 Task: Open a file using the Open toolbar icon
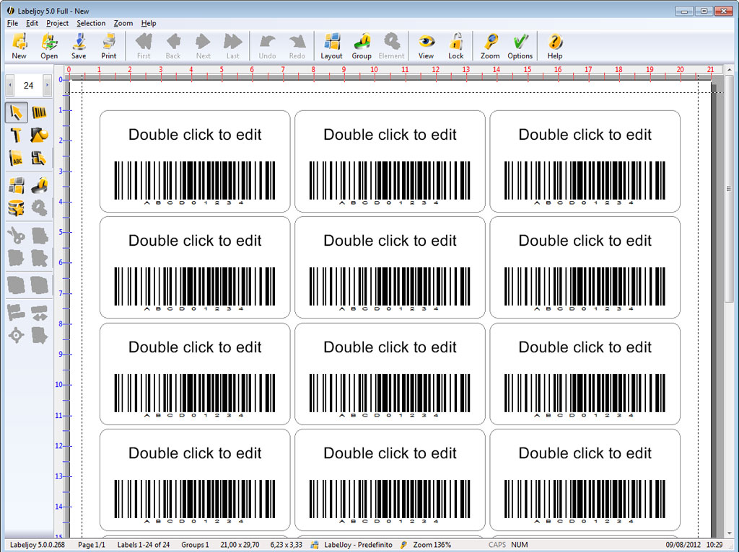pyautogui.click(x=49, y=46)
